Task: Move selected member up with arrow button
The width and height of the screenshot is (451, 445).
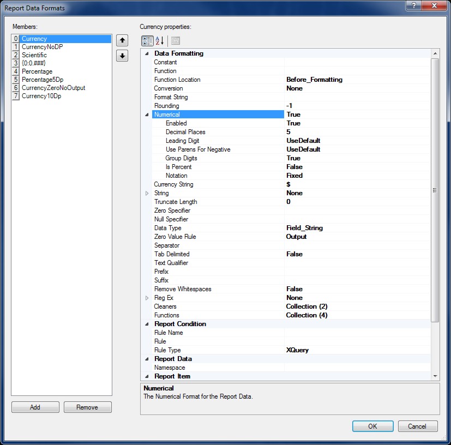Action: (x=122, y=40)
